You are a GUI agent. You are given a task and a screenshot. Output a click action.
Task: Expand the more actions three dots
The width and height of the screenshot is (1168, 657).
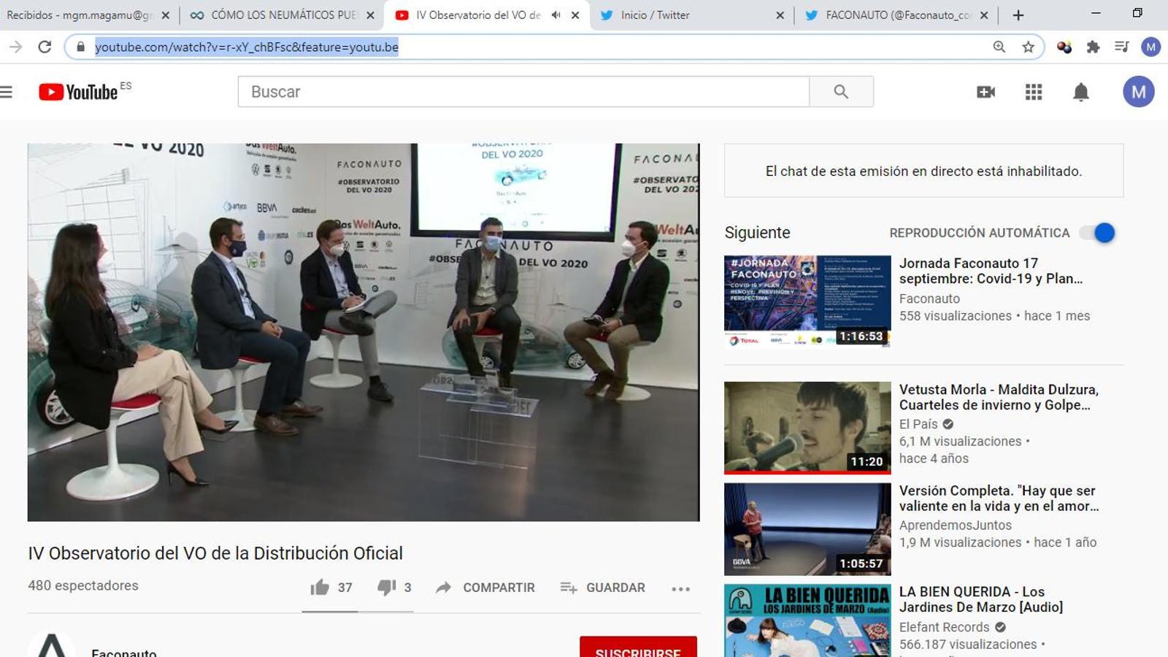(x=680, y=589)
